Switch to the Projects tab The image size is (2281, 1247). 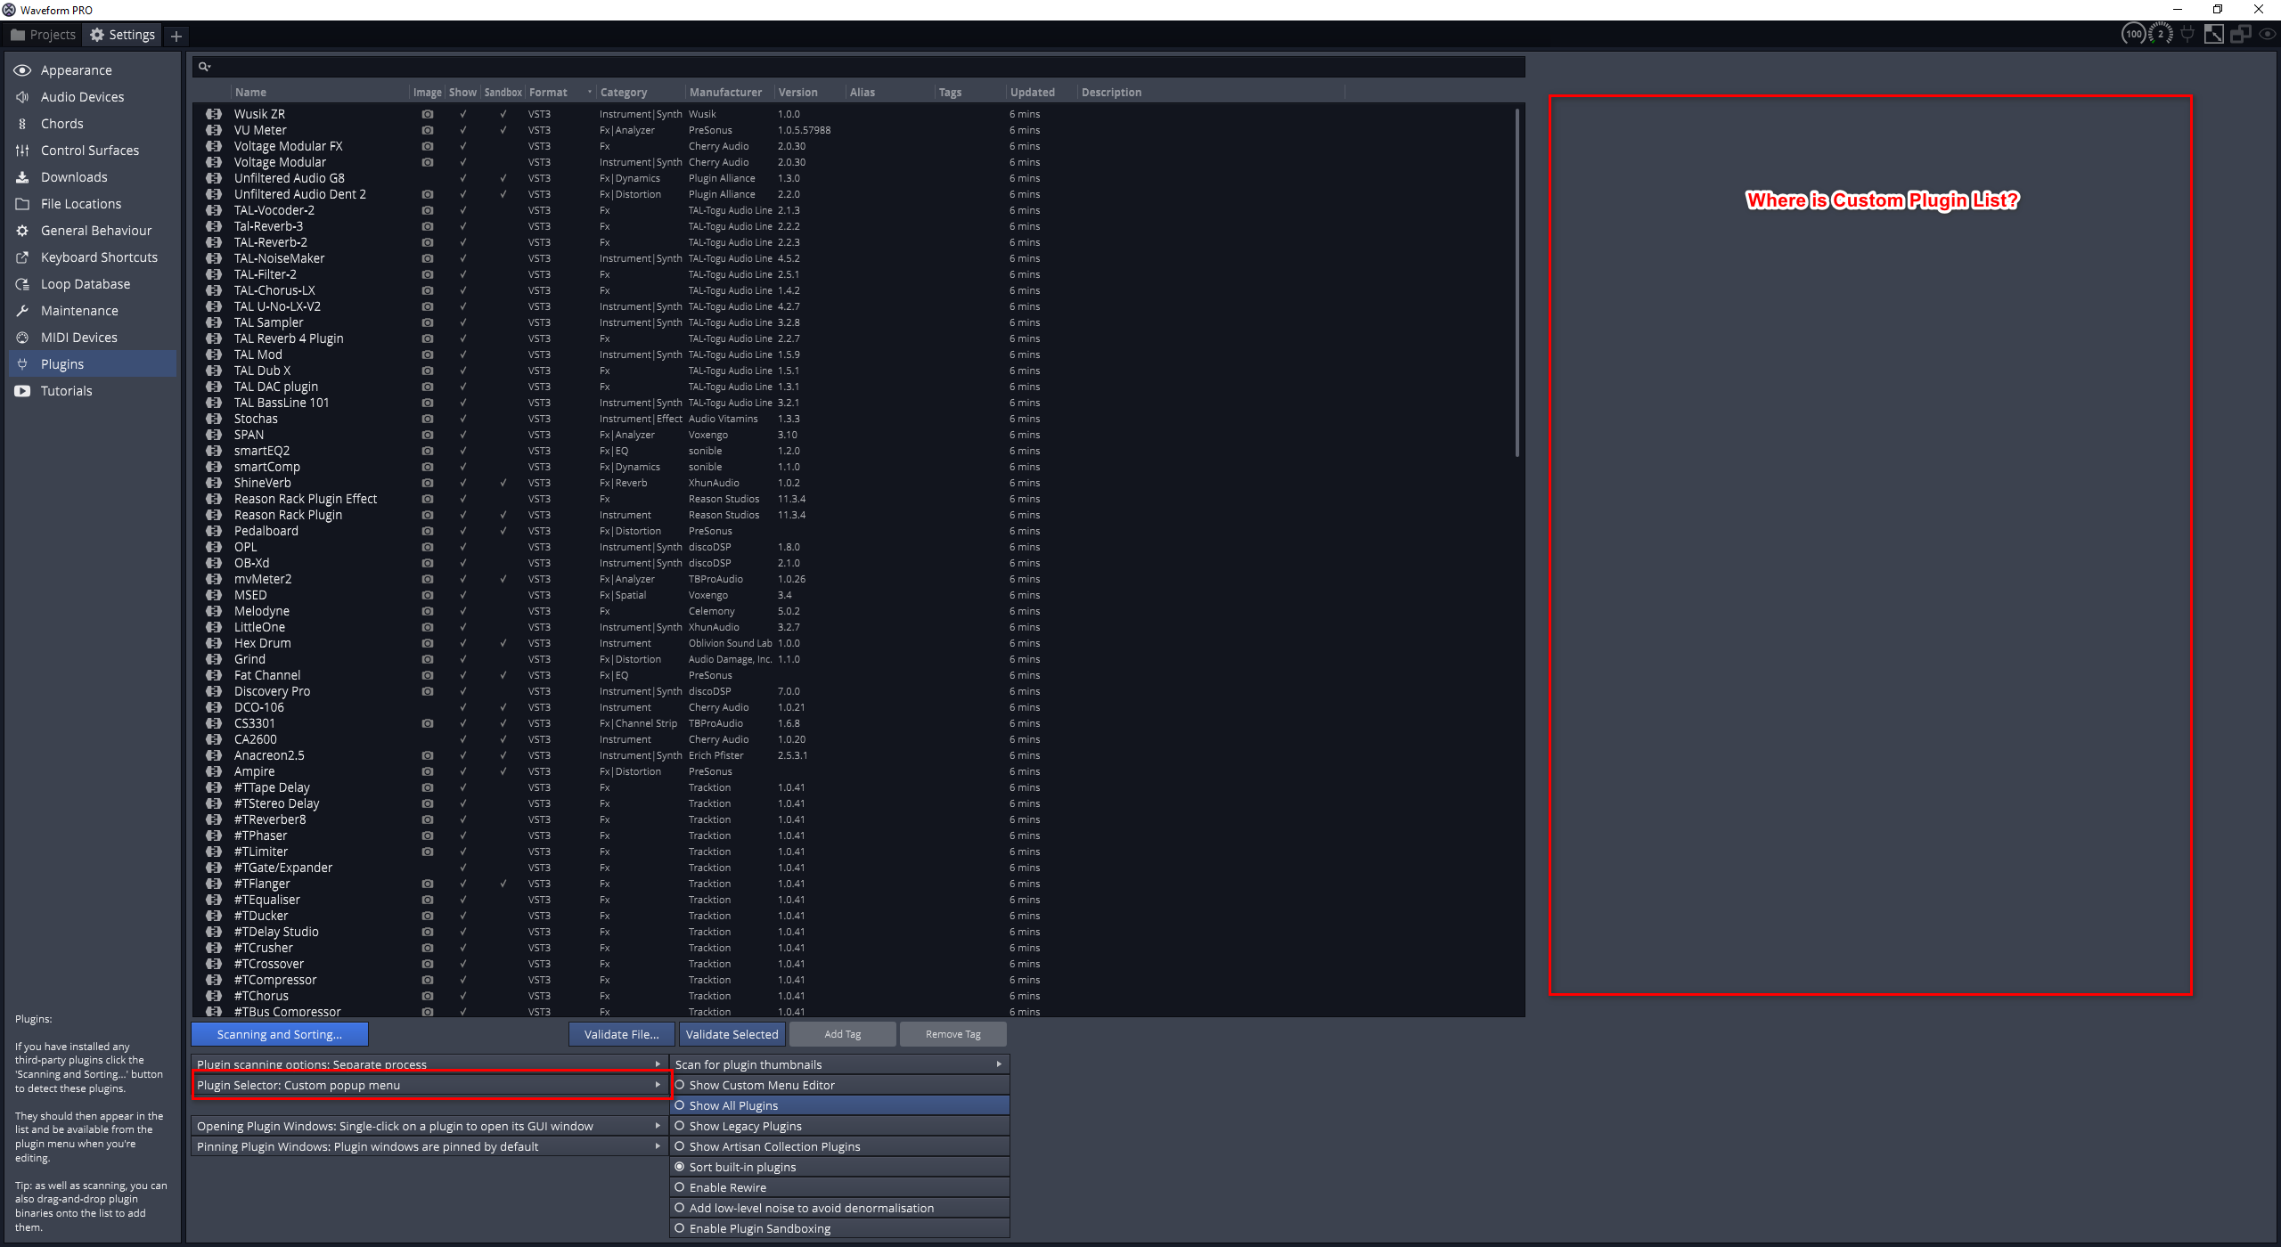pyautogui.click(x=43, y=35)
